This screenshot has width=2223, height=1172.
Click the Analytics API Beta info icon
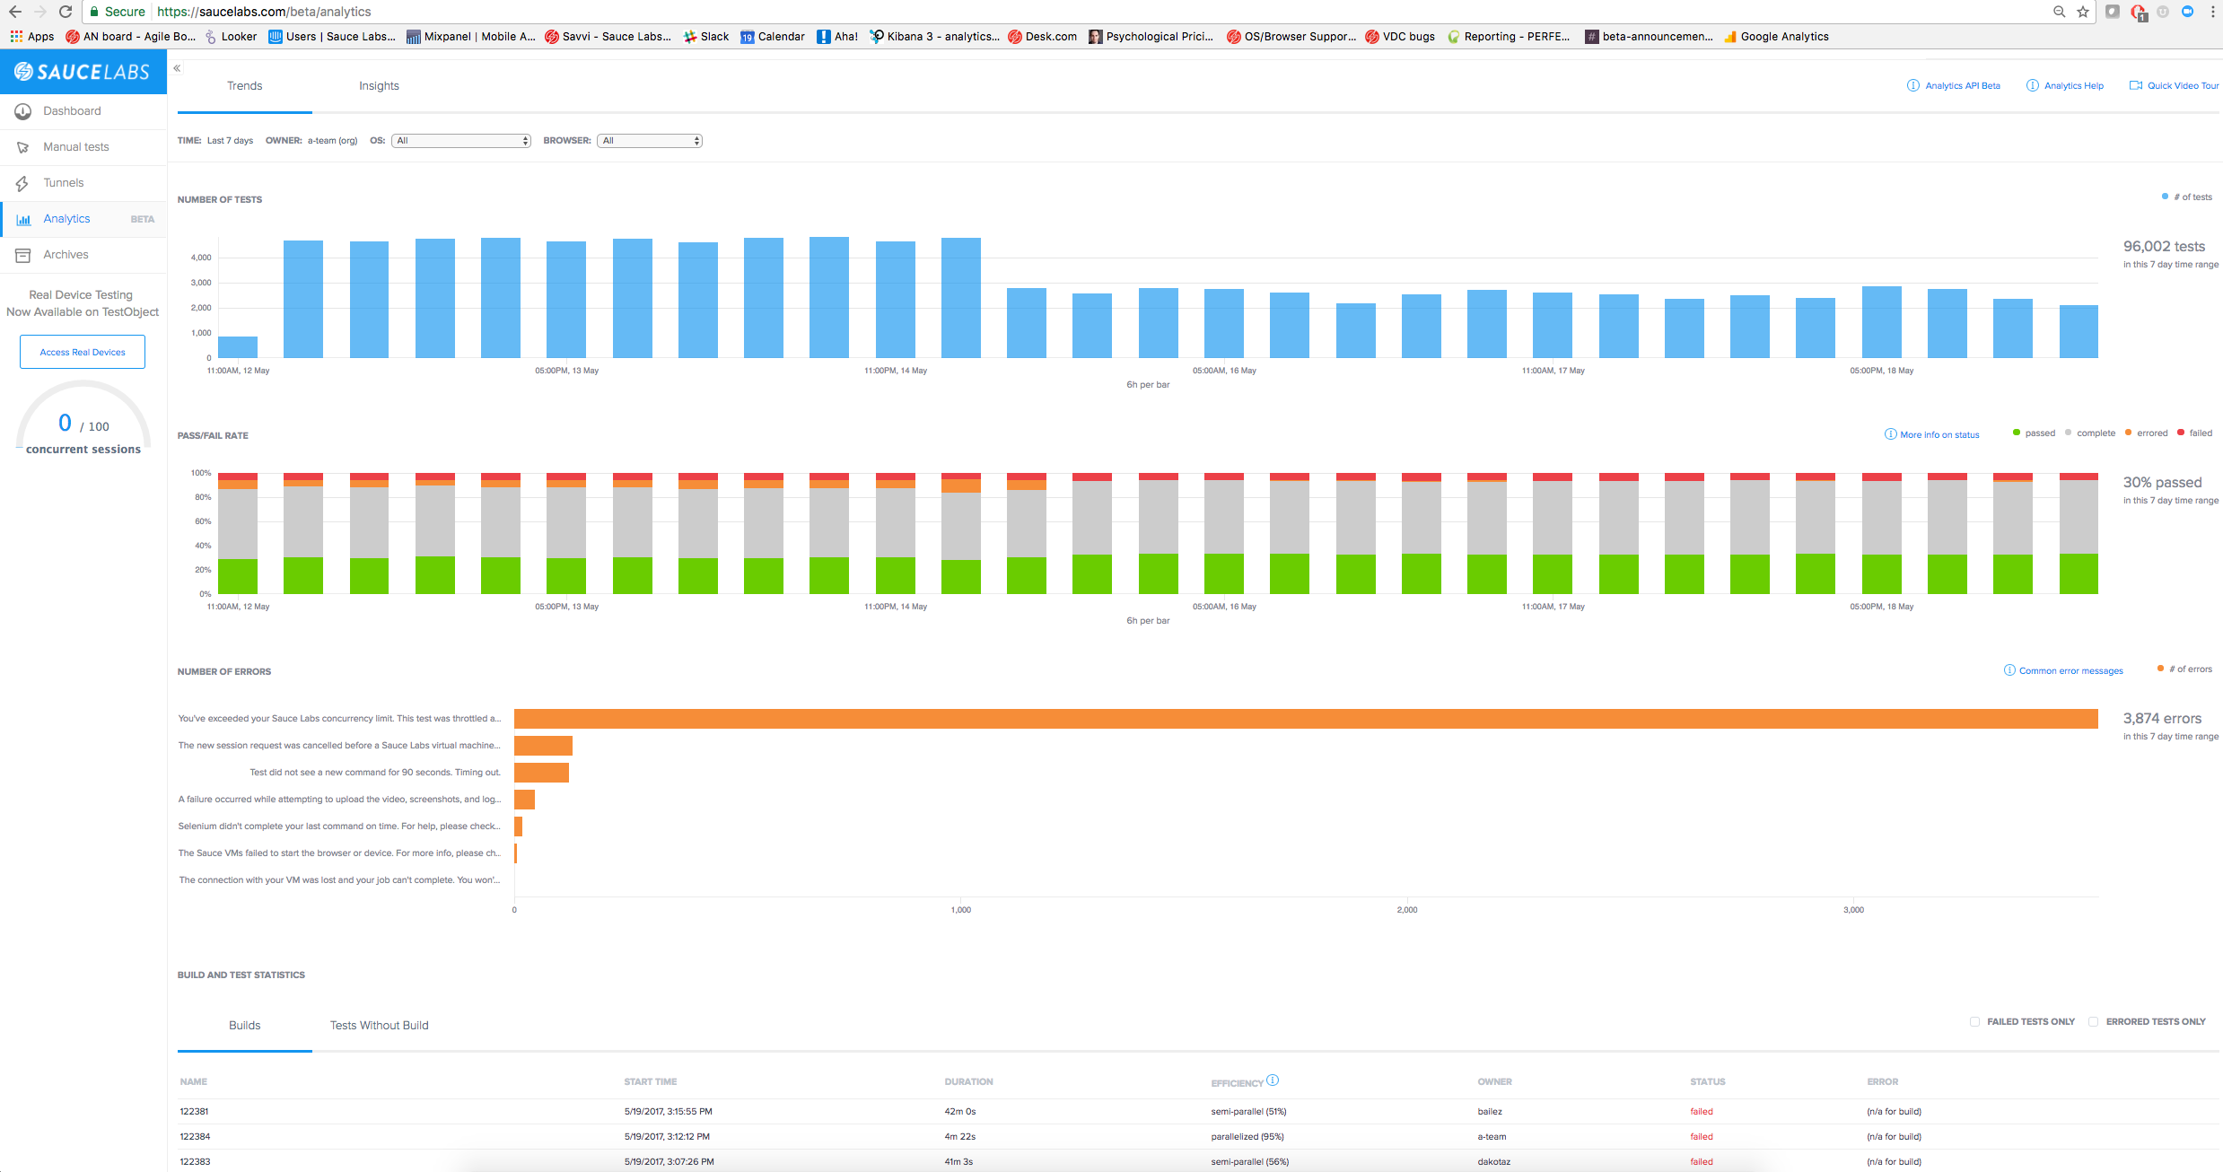tap(1912, 86)
